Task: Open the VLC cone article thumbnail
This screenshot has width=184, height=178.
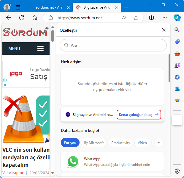Action: pos(26,119)
